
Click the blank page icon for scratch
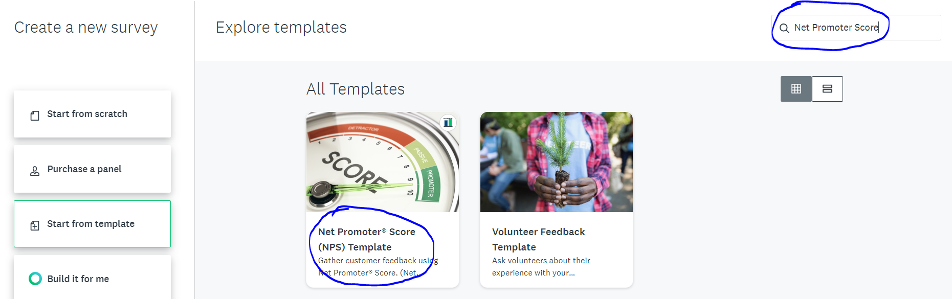pos(35,116)
